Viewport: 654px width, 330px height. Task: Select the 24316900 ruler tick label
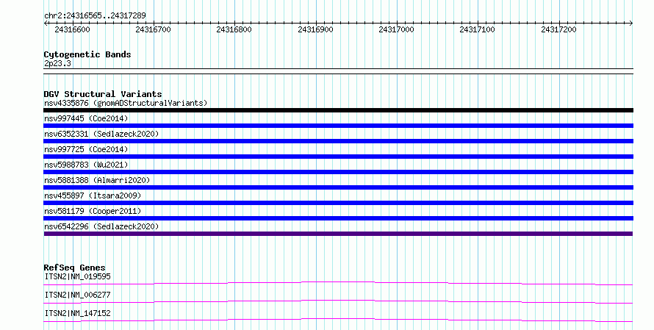315,29
